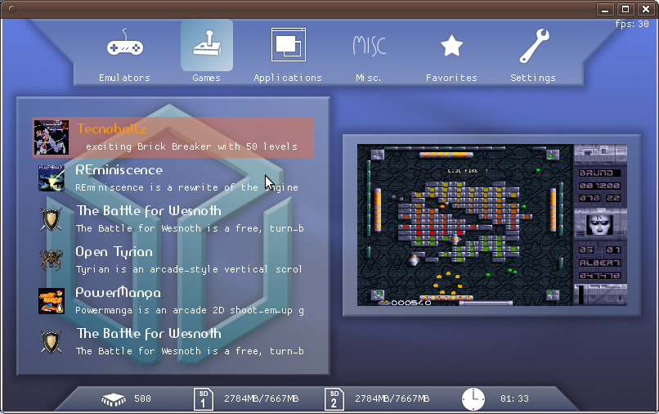Select the Tecnoballz list entry
This screenshot has width=659, height=414.
coord(188,137)
